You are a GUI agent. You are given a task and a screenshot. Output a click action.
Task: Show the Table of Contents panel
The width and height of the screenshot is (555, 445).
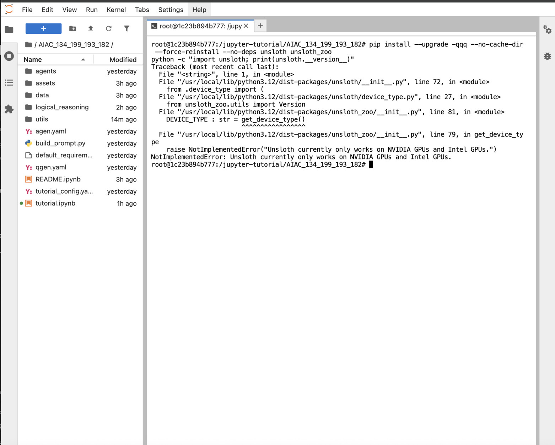point(9,83)
